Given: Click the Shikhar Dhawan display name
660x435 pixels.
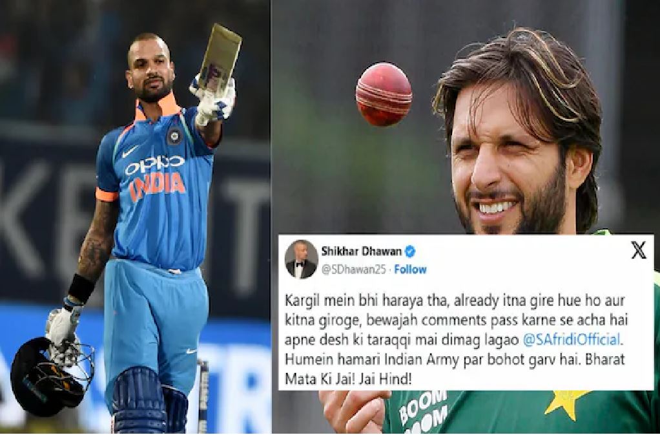Looking at the screenshot, I should pos(361,252).
